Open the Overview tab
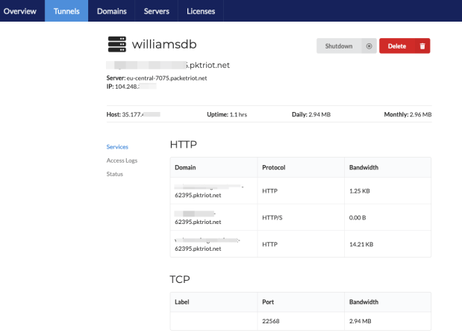The width and height of the screenshot is (462, 336). point(19,11)
